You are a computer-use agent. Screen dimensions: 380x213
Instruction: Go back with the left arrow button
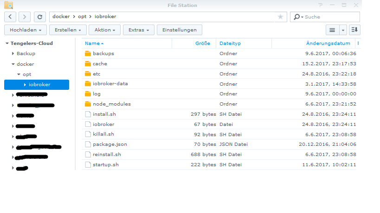pyautogui.click(x=10, y=17)
